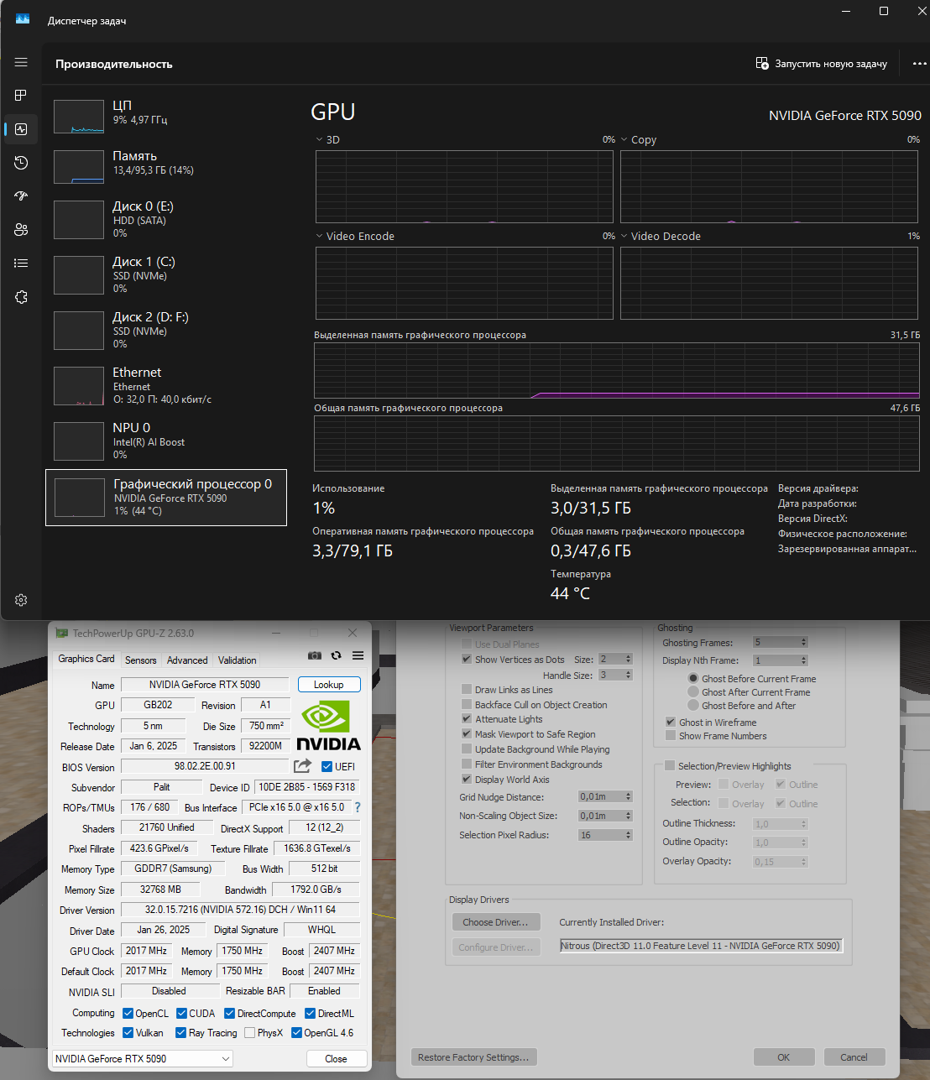Open GPU-Z hamburger menu icon
The width and height of the screenshot is (930, 1080).
[358, 655]
